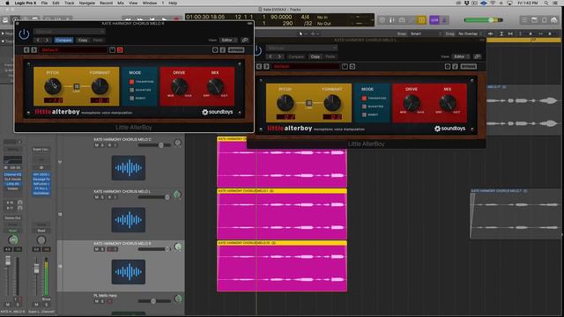The image size is (564, 317).
Task: Solo KATE HARMONY CHORUS MELO L track
Action: (x=102, y=197)
